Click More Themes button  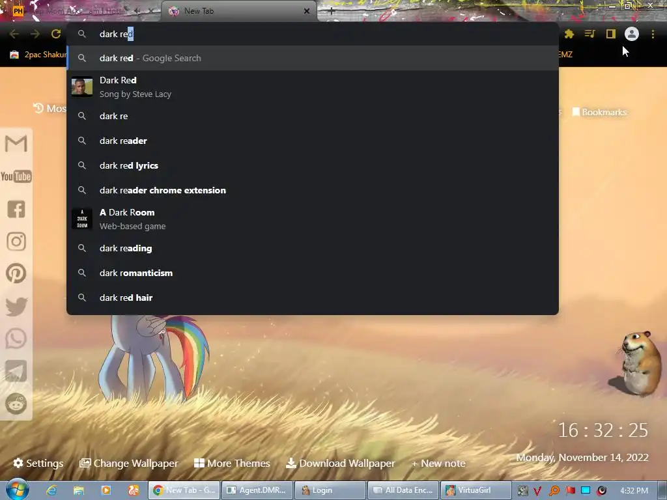[232, 463]
